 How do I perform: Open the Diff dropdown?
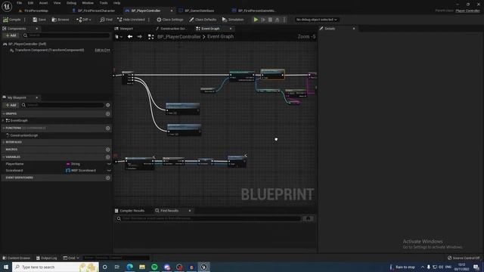(84, 20)
